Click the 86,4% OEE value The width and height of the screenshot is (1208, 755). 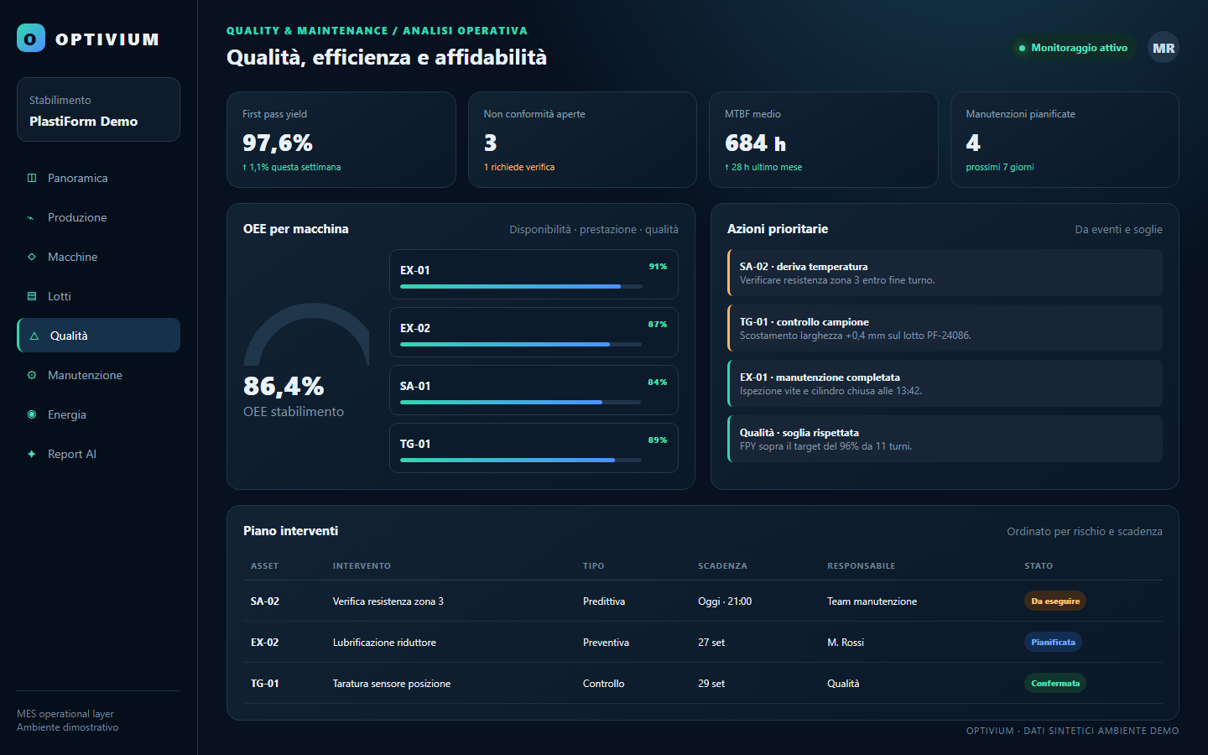click(x=284, y=386)
